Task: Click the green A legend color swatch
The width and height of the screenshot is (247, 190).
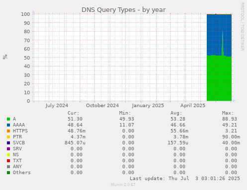Action: [x=8, y=119]
